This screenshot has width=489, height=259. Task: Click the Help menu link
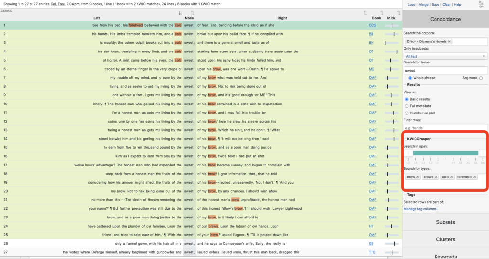[457, 4]
